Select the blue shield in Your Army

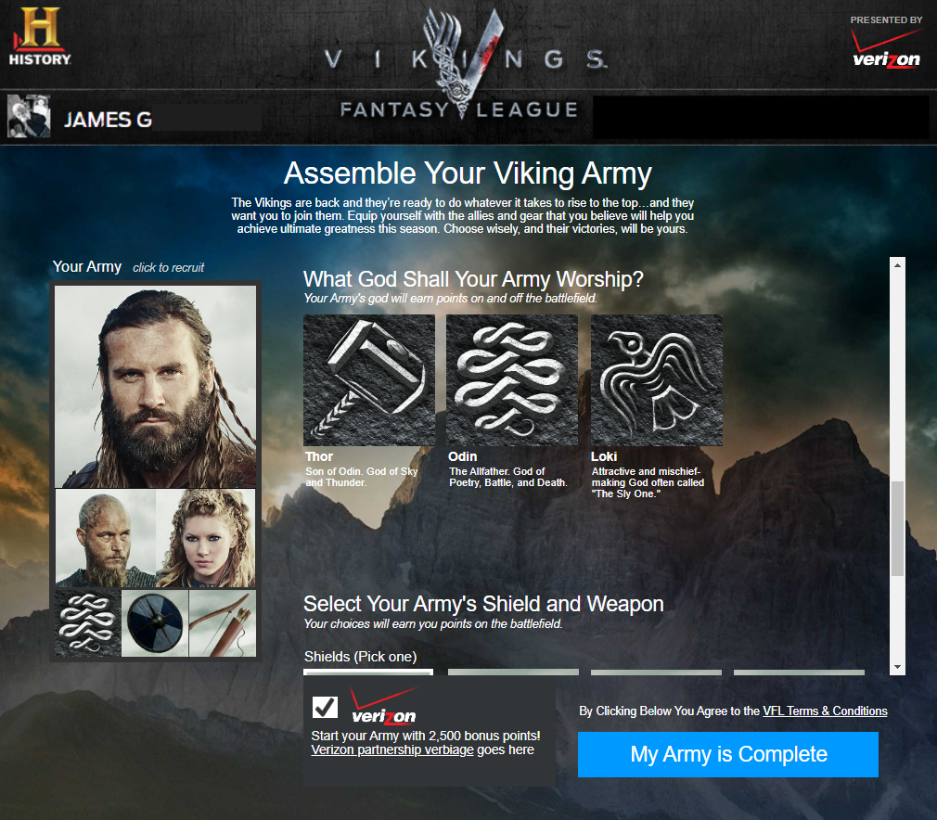[155, 623]
